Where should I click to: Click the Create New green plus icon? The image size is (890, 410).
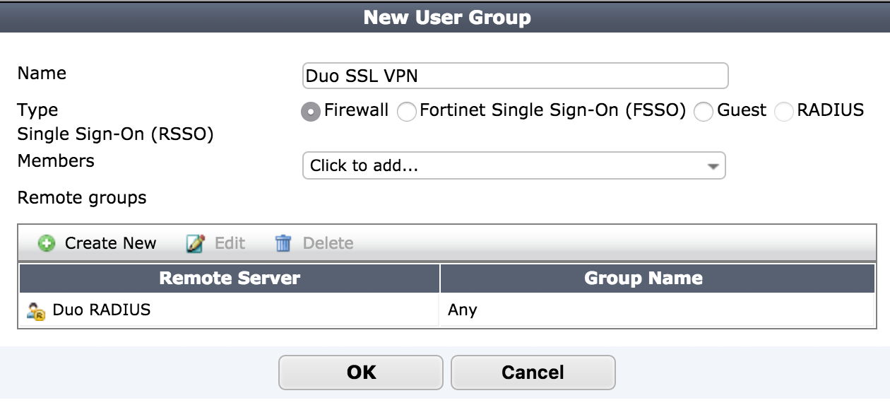46,242
